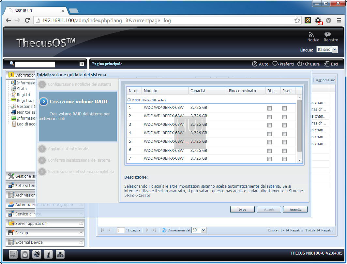The width and height of the screenshot is (347, 264).
Task: Tick the Disp. checkbox for disk 4
Action: [269, 134]
